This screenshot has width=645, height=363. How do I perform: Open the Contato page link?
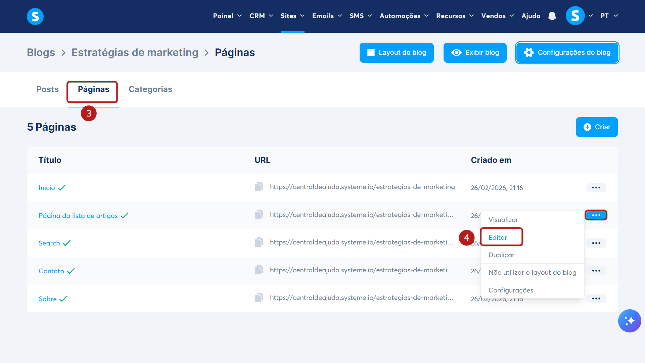pyautogui.click(x=51, y=271)
